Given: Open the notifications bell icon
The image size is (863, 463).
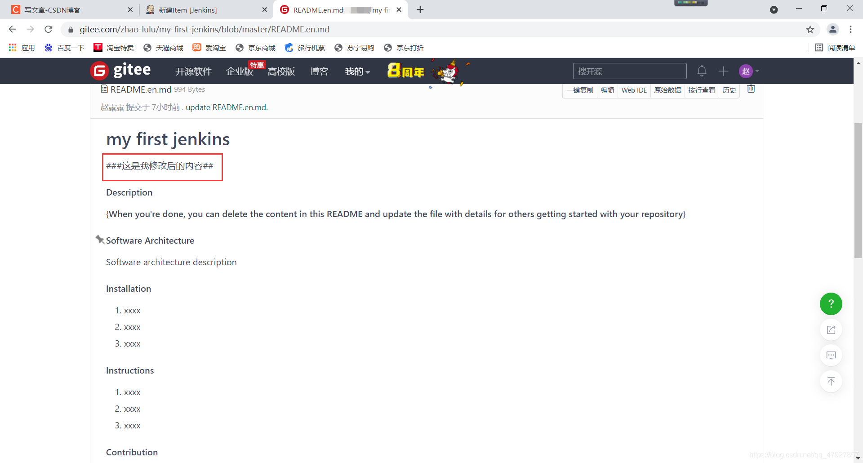Looking at the screenshot, I should (702, 71).
